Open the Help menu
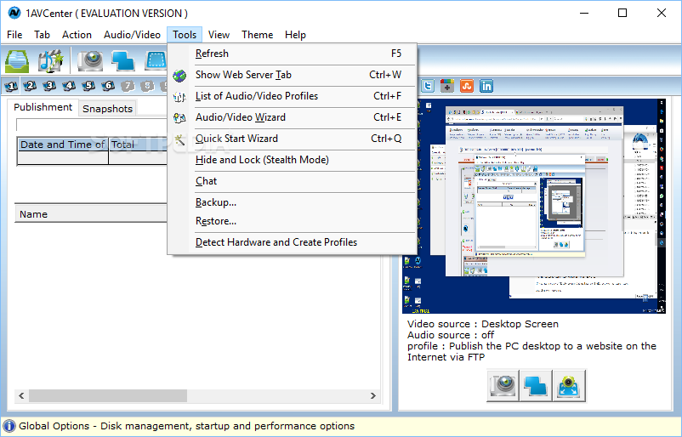682x437 pixels. 295,35
